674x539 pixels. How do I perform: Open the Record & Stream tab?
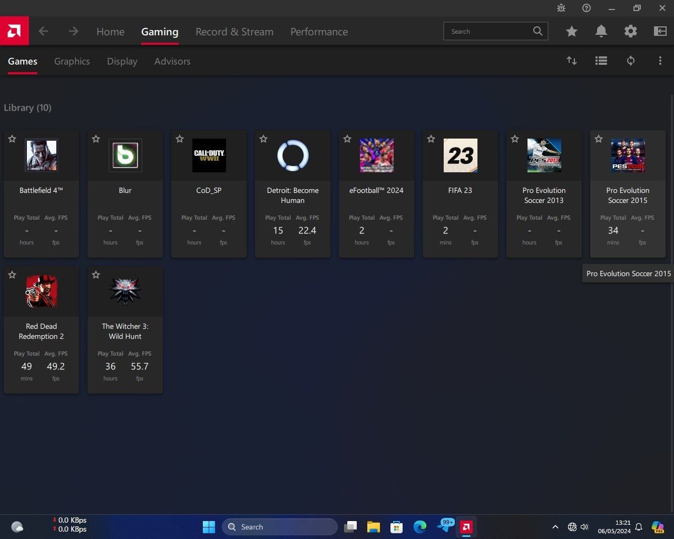pos(235,32)
